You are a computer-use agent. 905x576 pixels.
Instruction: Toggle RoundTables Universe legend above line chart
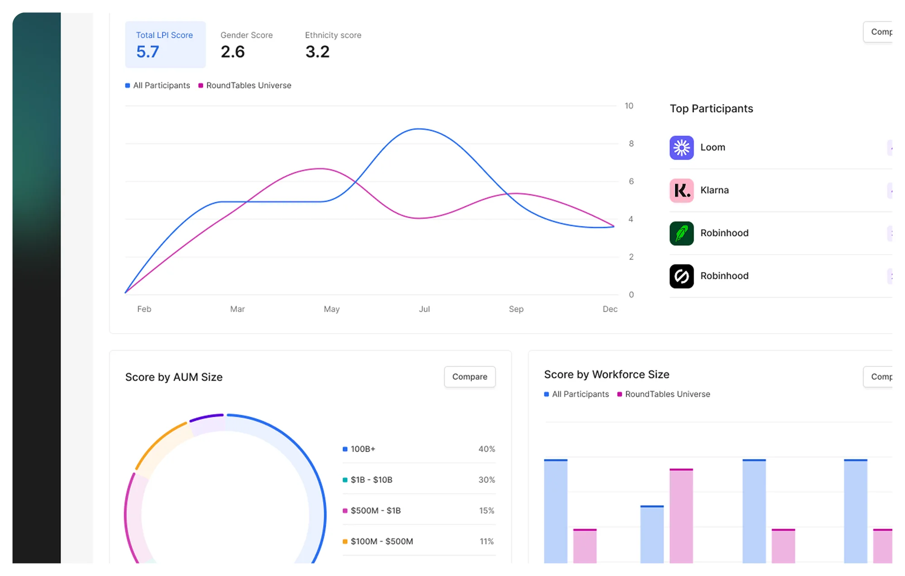pyautogui.click(x=245, y=86)
